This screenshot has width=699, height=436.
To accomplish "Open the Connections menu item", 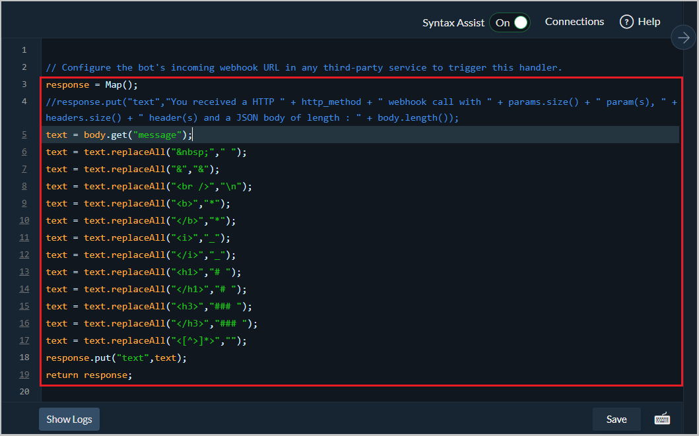I will point(574,22).
